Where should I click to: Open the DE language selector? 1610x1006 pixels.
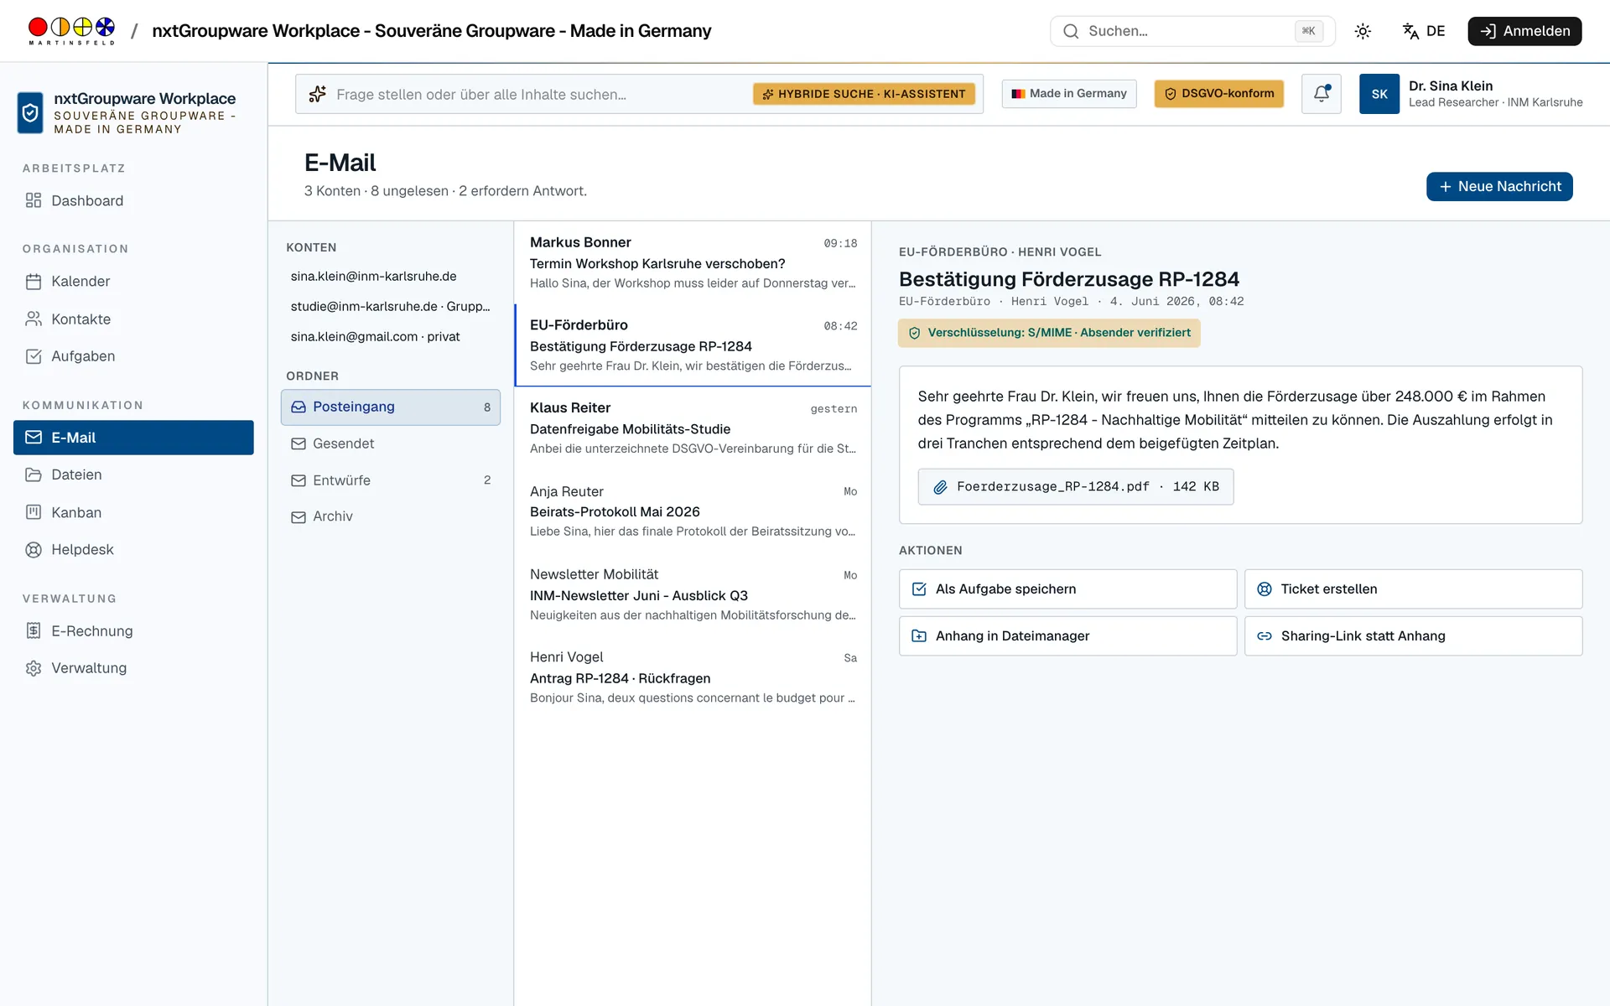(x=1424, y=31)
